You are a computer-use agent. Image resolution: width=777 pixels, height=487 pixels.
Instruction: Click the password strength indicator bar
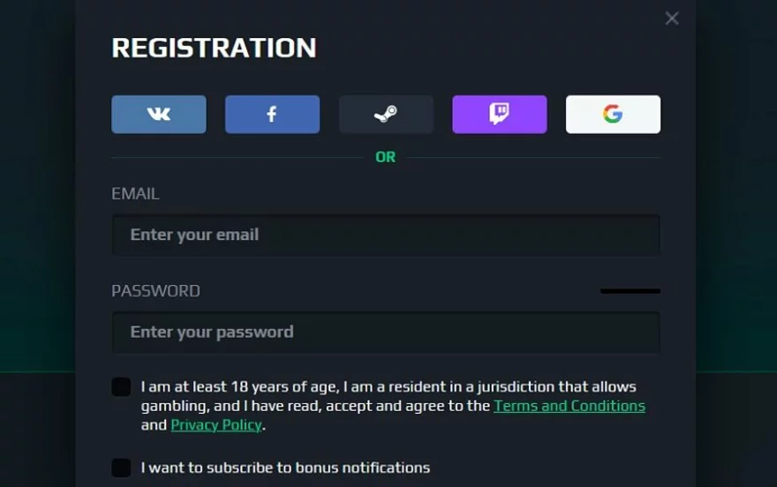click(630, 291)
